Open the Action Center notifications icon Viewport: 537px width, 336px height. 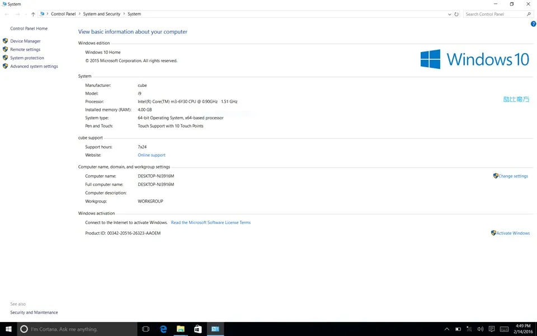[492, 329]
